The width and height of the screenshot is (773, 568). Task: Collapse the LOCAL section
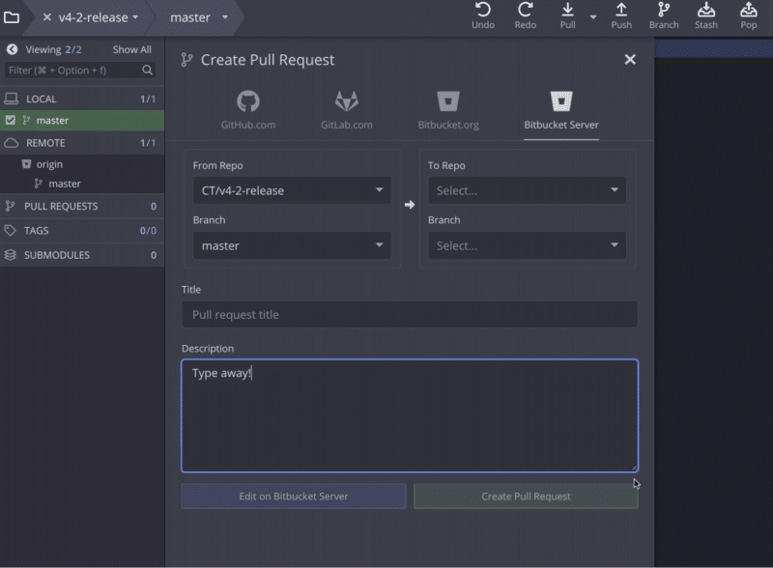click(82, 99)
